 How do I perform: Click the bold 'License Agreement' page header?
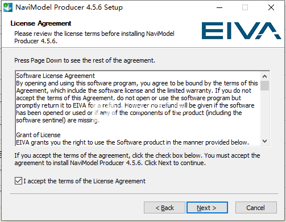point(41,23)
